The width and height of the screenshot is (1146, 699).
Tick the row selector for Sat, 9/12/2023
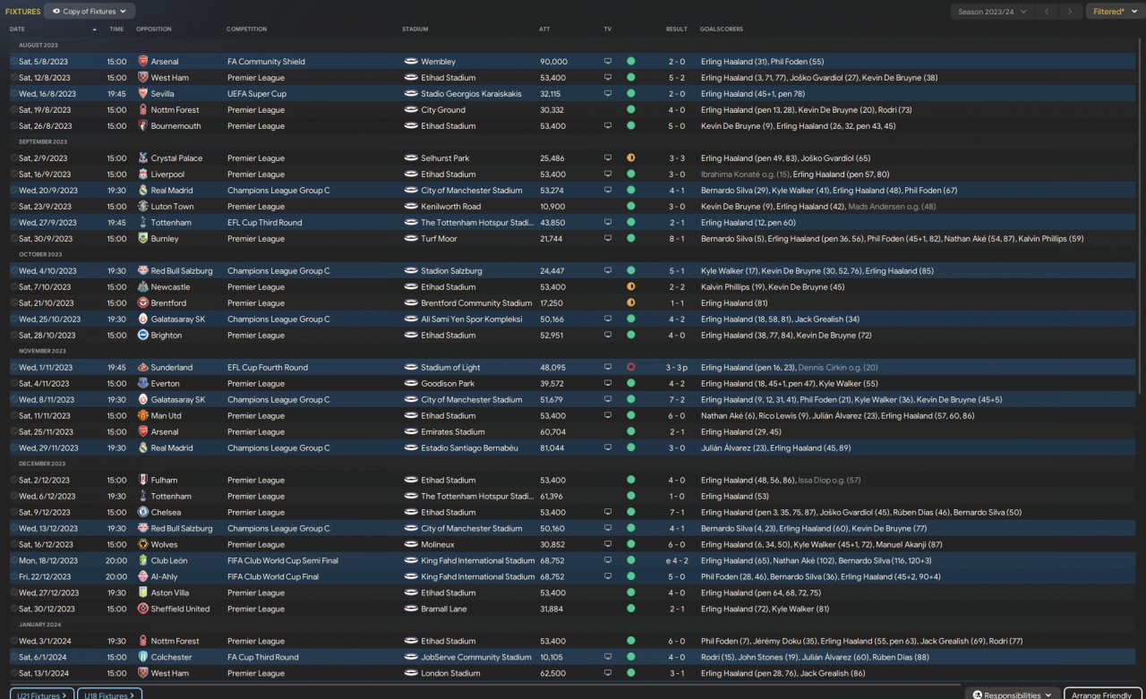(x=13, y=513)
